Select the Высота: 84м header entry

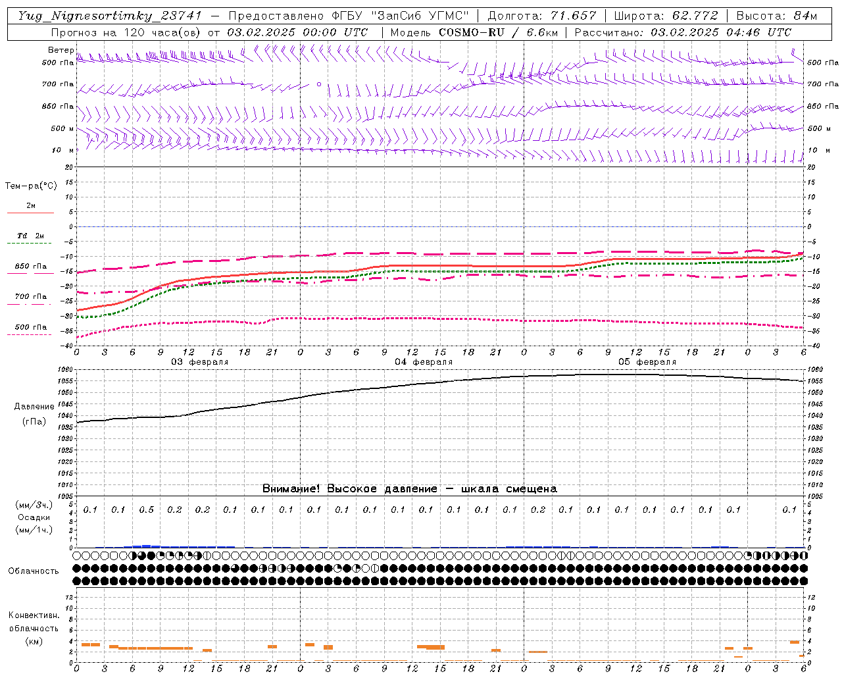coord(777,16)
